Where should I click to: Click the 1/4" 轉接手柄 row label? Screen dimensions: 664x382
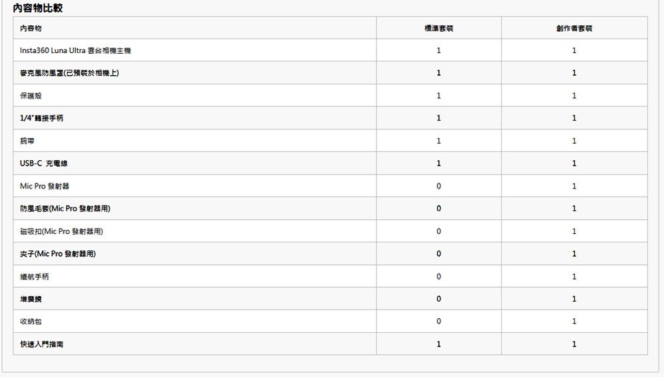[x=41, y=118]
